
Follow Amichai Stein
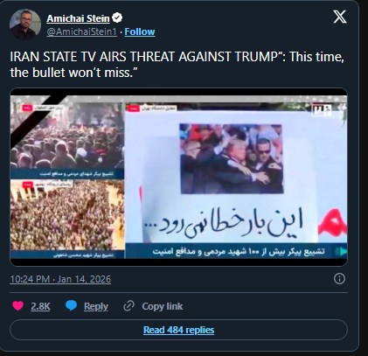click(140, 31)
